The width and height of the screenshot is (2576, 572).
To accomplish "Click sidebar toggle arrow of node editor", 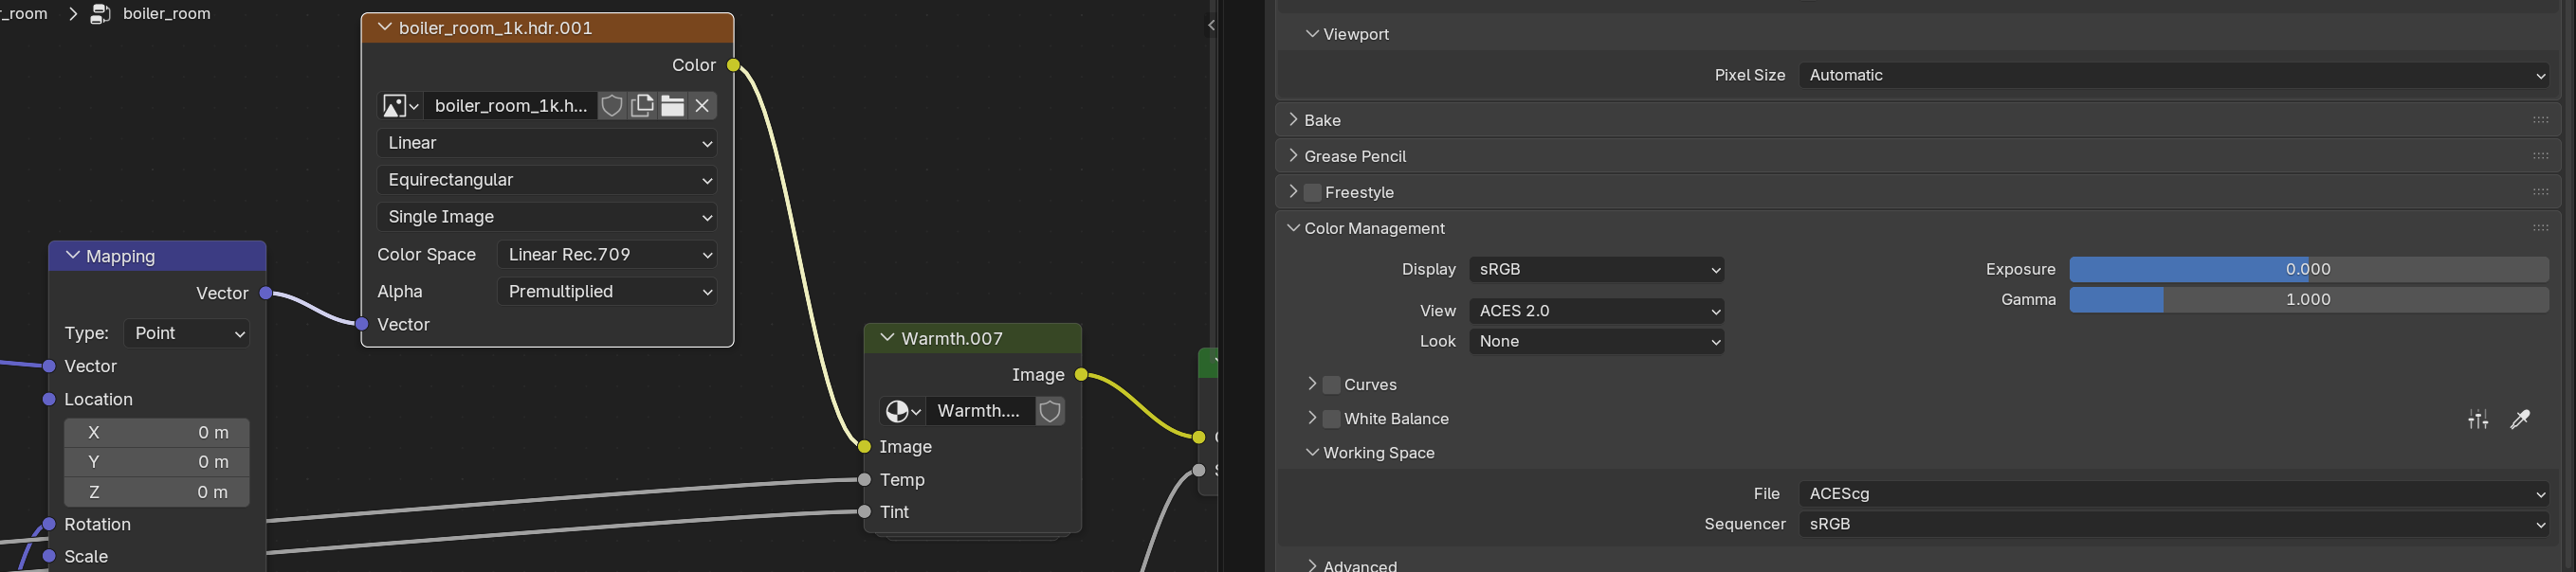I will (1211, 25).
